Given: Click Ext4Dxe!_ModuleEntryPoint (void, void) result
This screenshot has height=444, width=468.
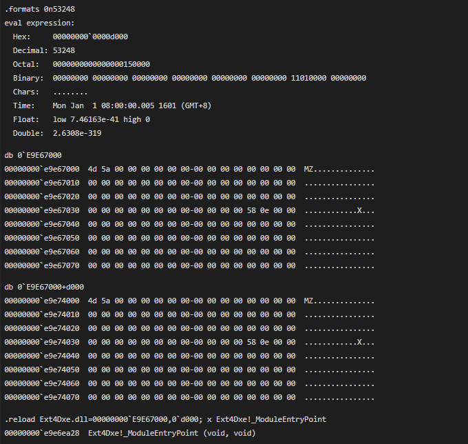Looking at the screenshot, I should pyautogui.click(x=172, y=433).
